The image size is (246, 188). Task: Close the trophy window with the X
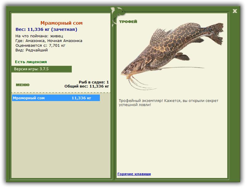click(x=235, y=11)
